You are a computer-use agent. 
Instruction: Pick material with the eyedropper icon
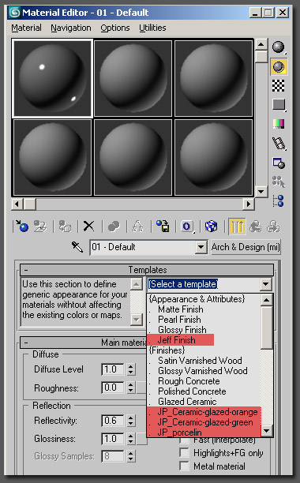77,247
